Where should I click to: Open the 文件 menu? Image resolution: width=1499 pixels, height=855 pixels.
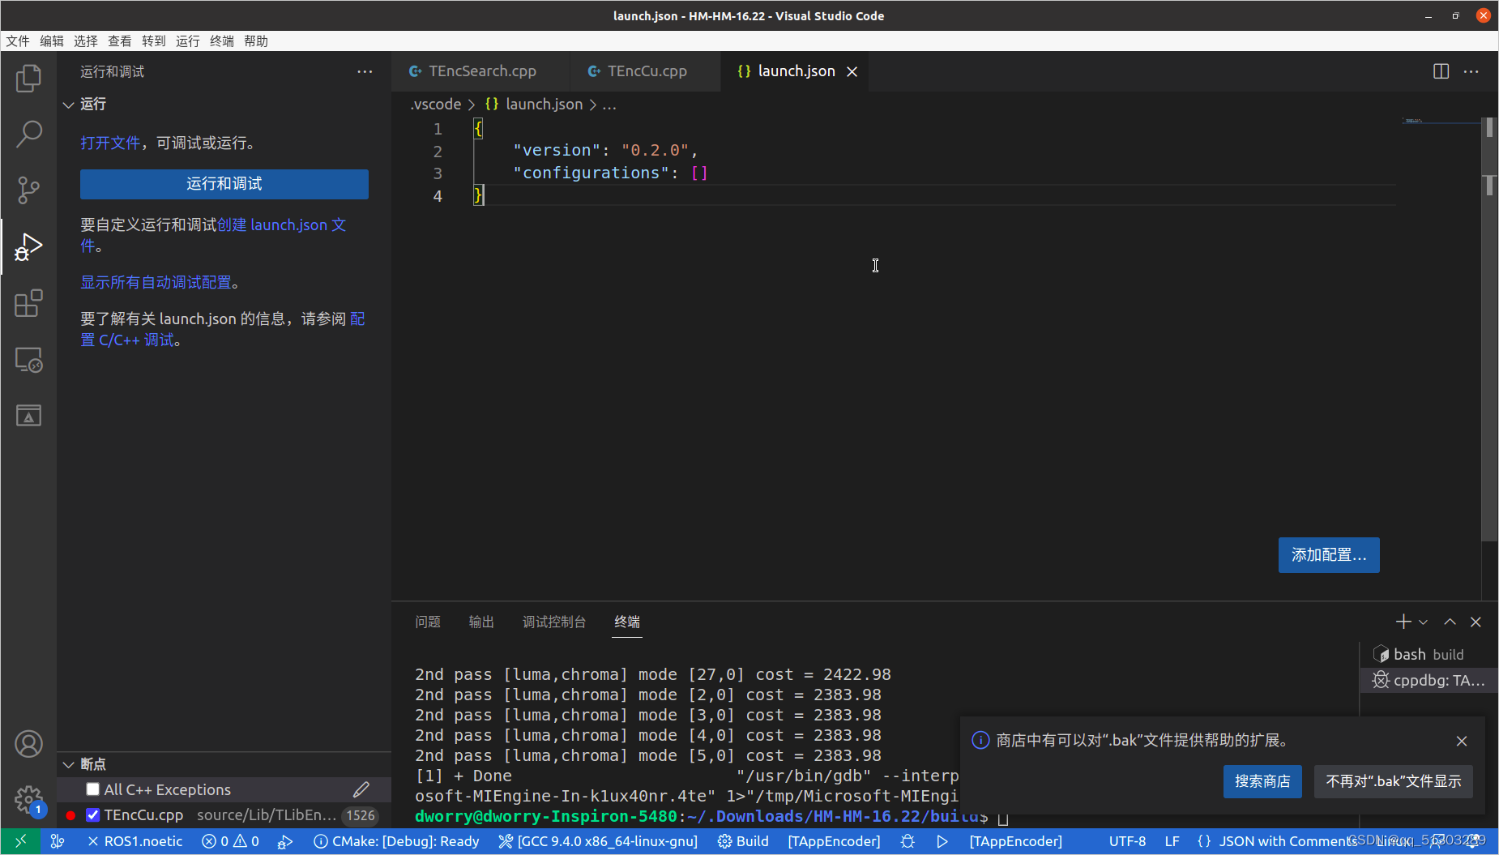(18, 41)
